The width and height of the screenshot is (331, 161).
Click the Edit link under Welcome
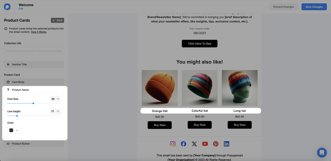pos(21,9)
